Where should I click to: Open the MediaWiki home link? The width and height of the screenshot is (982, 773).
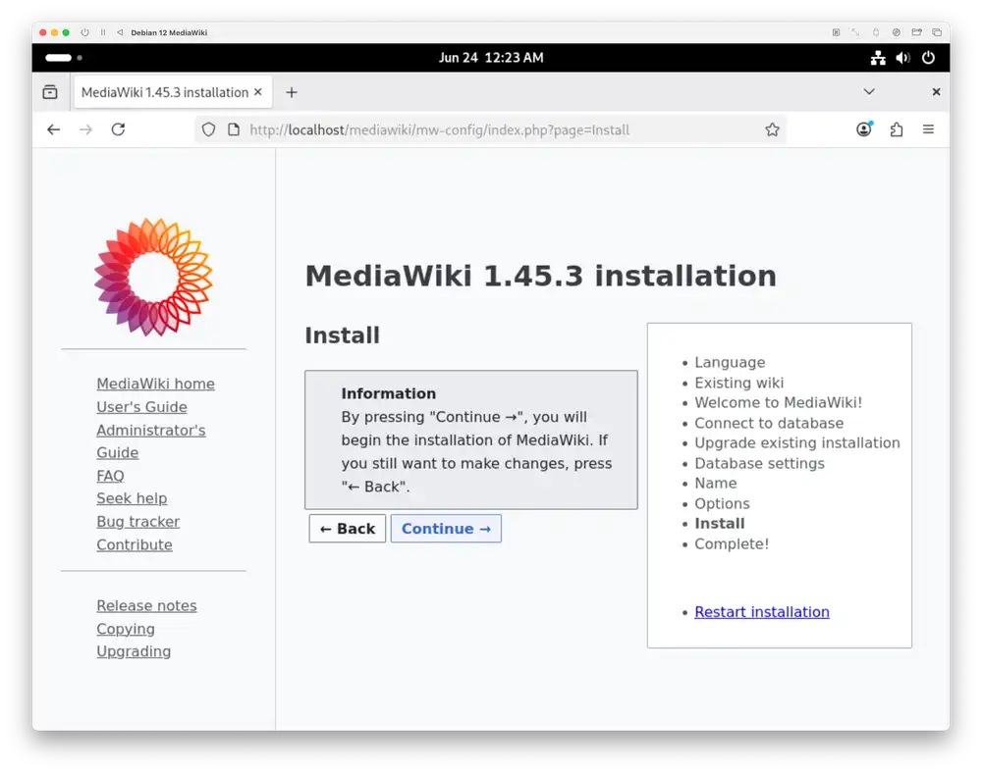click(x=155, y=384)
